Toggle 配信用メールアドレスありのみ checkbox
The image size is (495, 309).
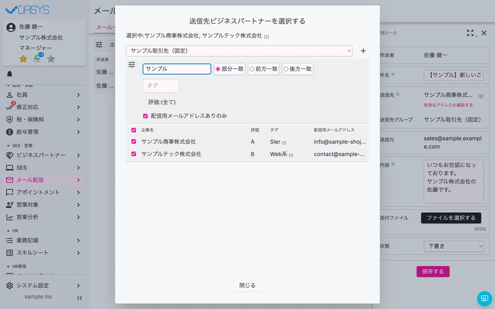click(145, 116)
